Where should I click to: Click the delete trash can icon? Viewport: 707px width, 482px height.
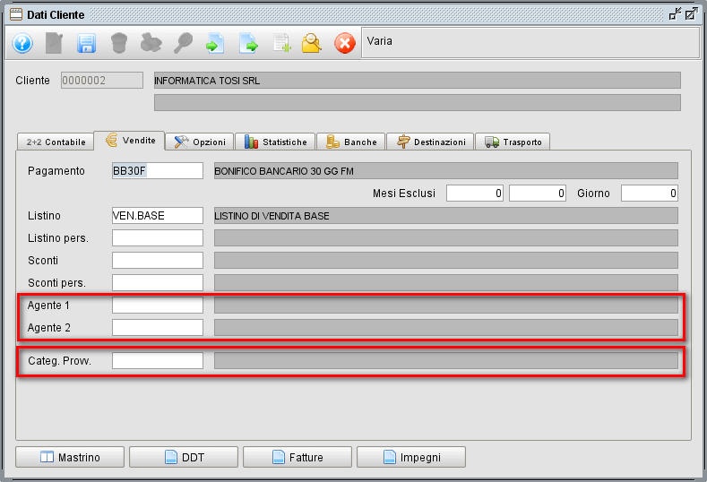click(119, 44)
